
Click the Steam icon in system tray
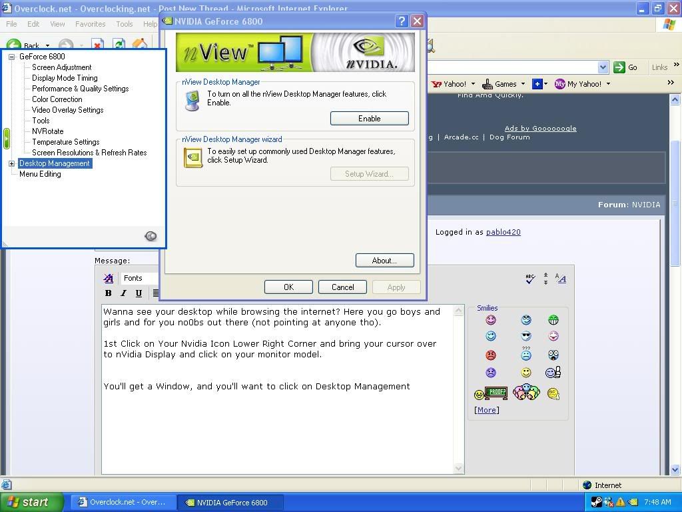tap(597, 502)
